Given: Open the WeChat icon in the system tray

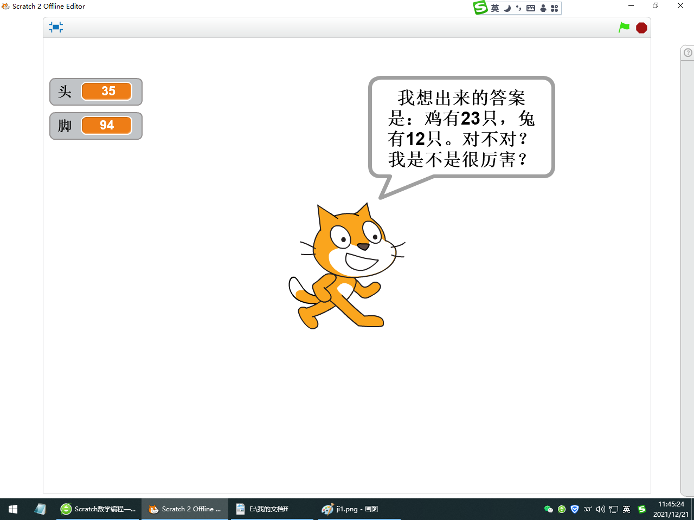Looking at the screenshot, I should tap(549, 509).
